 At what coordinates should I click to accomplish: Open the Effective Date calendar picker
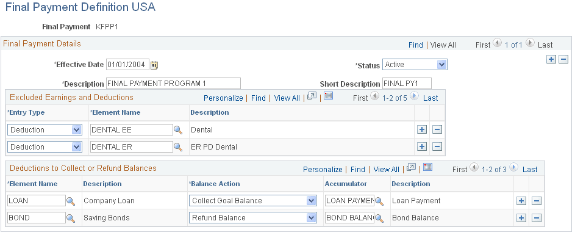(154, 65)
